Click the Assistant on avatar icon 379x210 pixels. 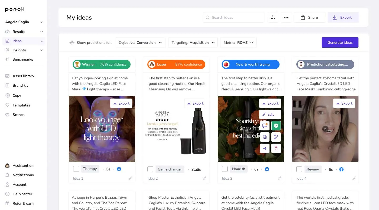[x=7, y=165]
